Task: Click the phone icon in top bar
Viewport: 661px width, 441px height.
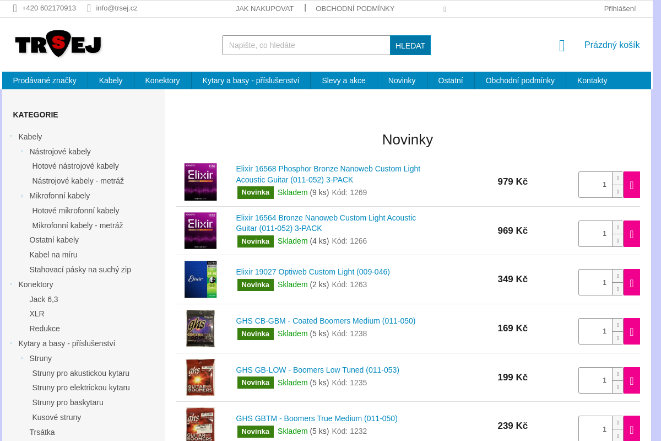Action: click(15, 8)
